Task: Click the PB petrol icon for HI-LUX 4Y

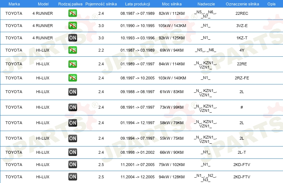Action: pyautogui.click(x=72, y=50)
